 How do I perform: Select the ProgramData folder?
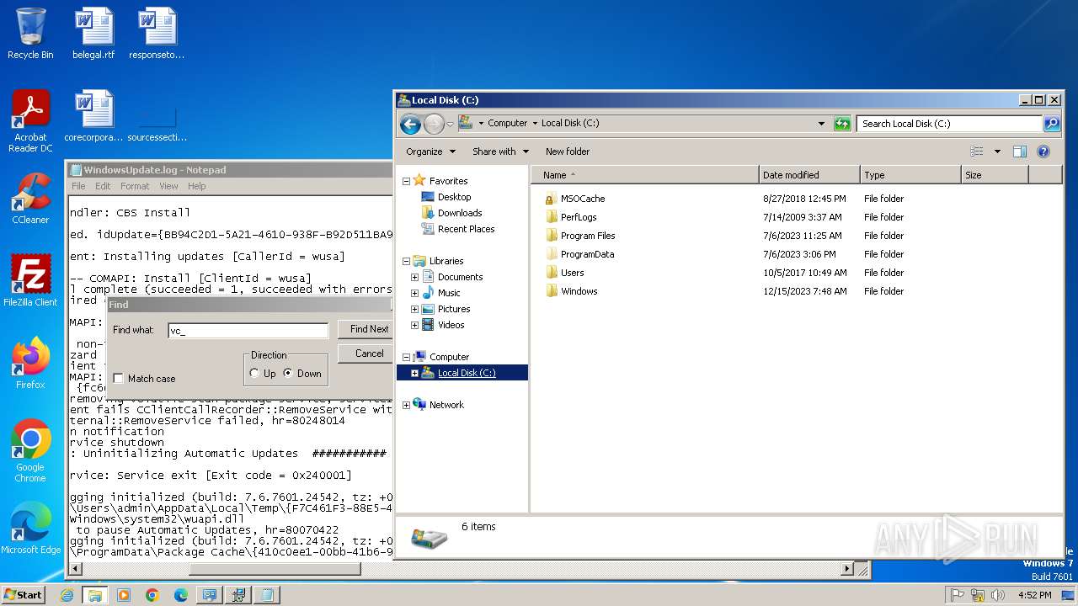(587, 254)
